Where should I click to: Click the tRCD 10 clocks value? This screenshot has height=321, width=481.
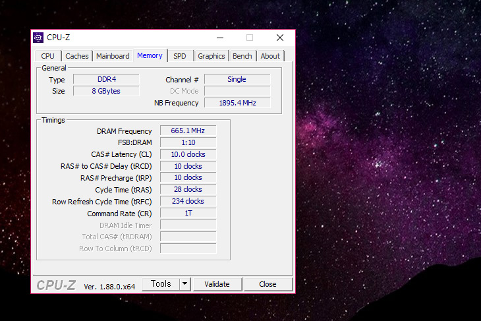tap(188, 166)
